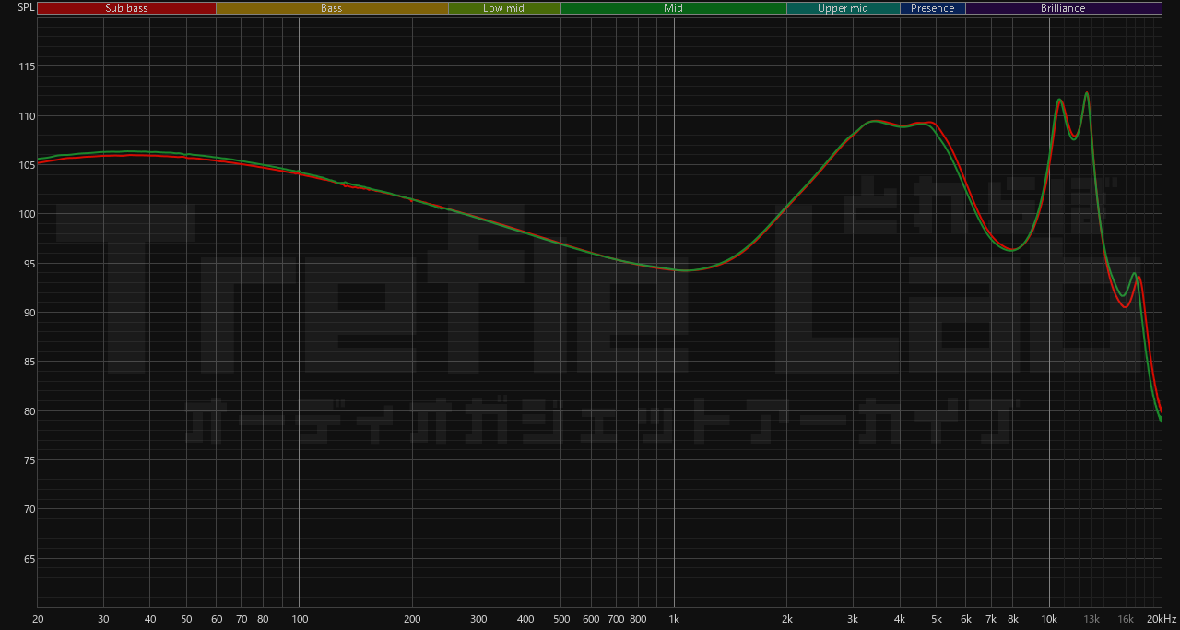Screen dimensions: 1180x630
Task: Click the 90 dB axis value
Action: [29, 313]
